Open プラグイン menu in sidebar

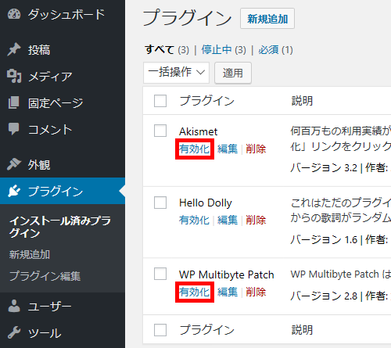63,191
